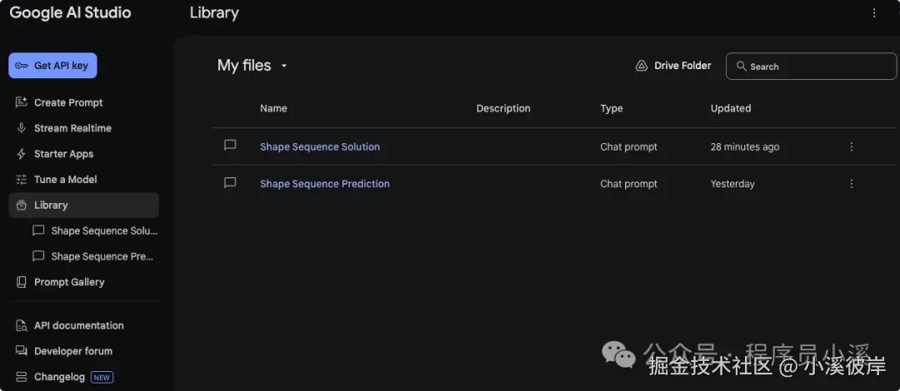Select Shape Sequence Pre... sidebar tree item

[x=102, y=256]
